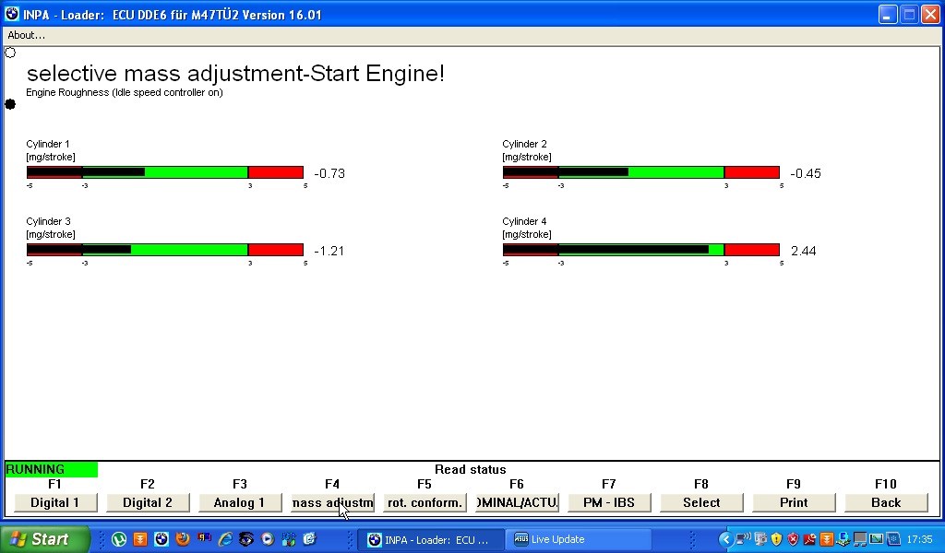Select the empty white circle indicator
945x553 pixels.
(x=11, y=53)
